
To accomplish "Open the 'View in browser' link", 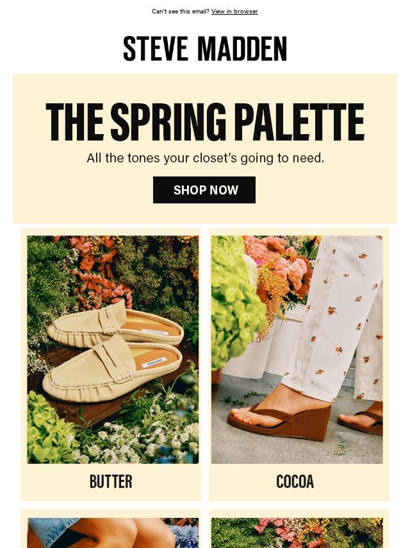I will (x=234, y=12).
